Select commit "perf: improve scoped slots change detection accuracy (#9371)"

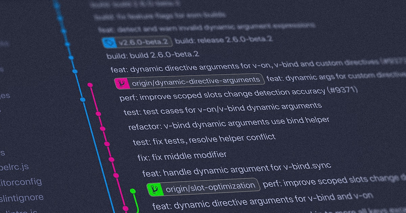pos(239,94)
